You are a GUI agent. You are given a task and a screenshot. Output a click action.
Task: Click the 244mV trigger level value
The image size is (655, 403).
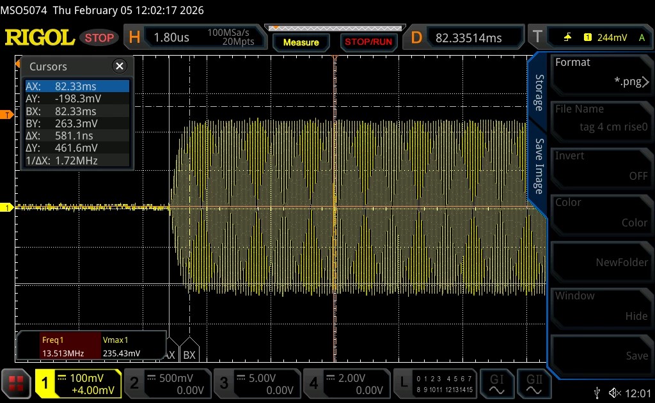612,38
